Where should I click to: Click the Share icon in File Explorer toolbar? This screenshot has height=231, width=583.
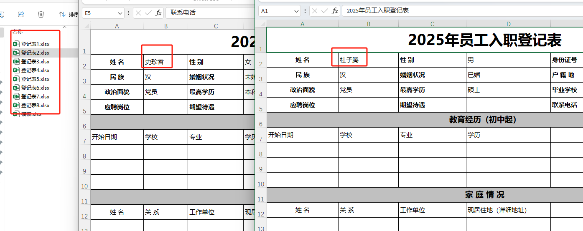click(x=21, y=14)
